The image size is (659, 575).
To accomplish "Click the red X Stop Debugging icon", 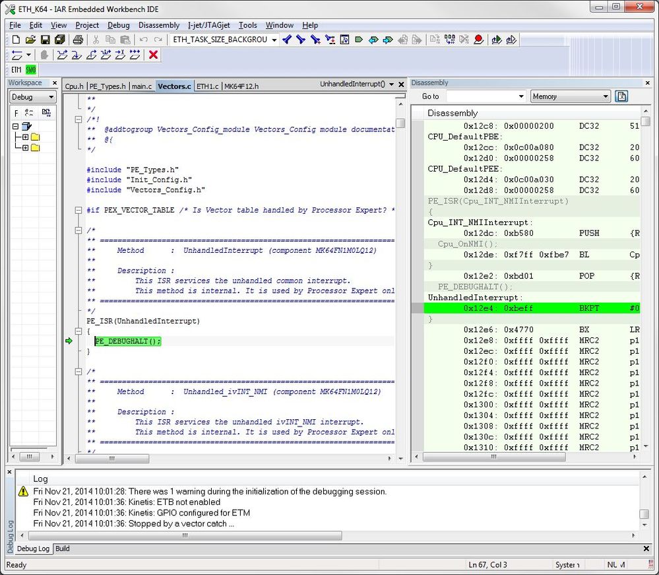I will (x=154, y=55).
